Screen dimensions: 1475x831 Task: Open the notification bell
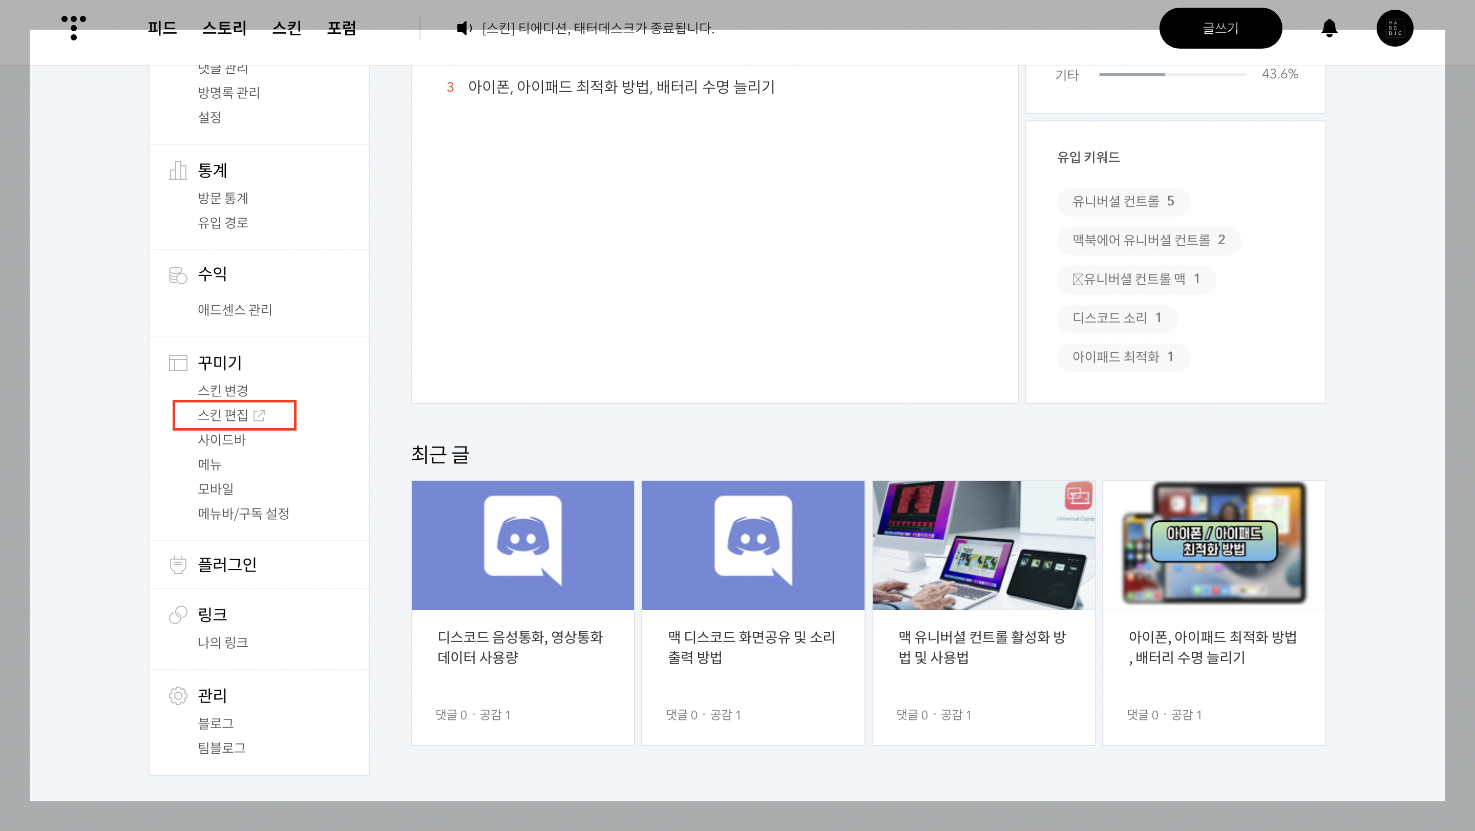point(1329,28)
